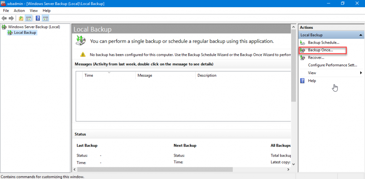Image resolution: width=365 pixels, height=179 pixels.
Task: Click the horizontal scrollbar left arrow
Action: point(75,169)
